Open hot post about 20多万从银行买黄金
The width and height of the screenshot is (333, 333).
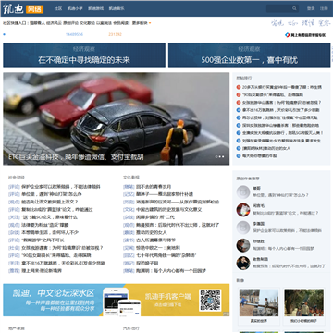pos(282,87)
